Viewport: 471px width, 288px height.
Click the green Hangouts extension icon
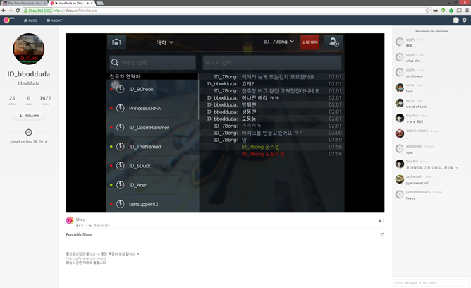tap(444, 11)
